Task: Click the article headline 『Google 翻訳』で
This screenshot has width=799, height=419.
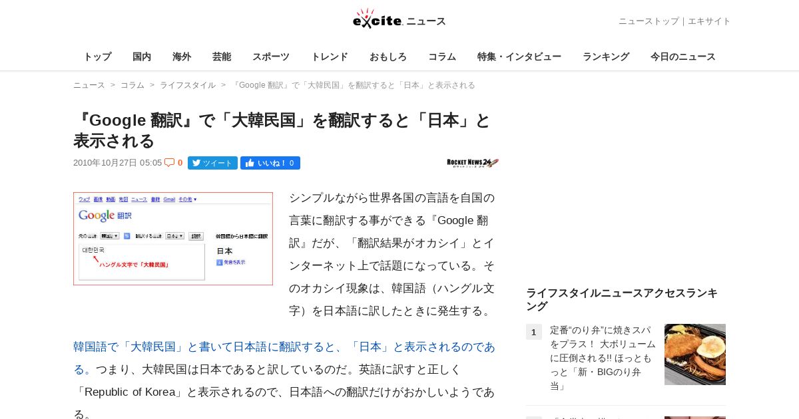Action: point(282,130)
